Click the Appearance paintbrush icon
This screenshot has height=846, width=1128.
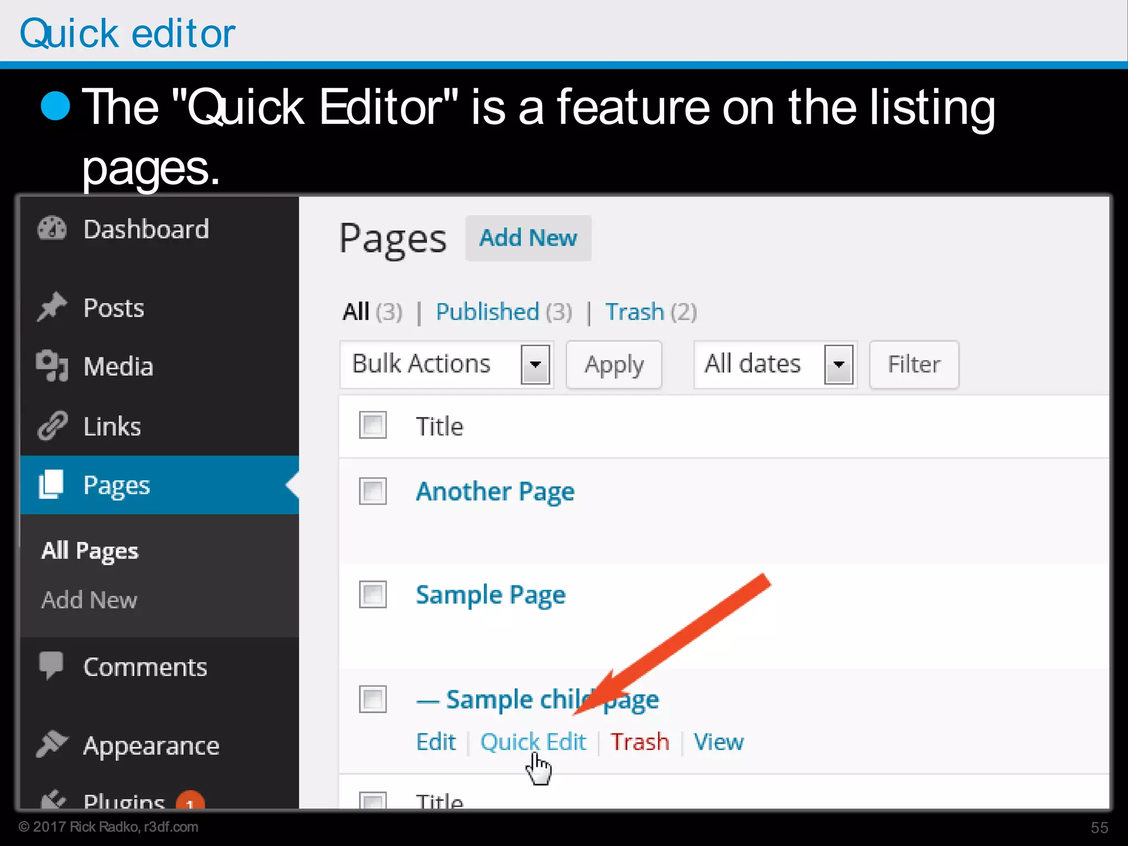coord(52,745)
